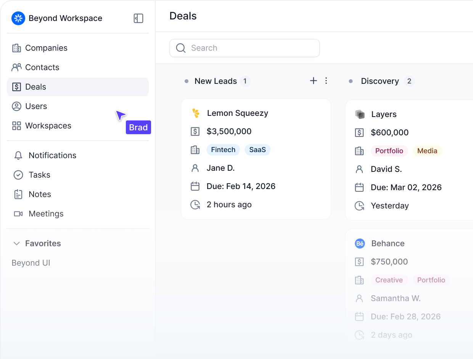Collapse the sidebar with the panel icon
Viewport: 473px width, 359px height.
(x=138, y=18)
